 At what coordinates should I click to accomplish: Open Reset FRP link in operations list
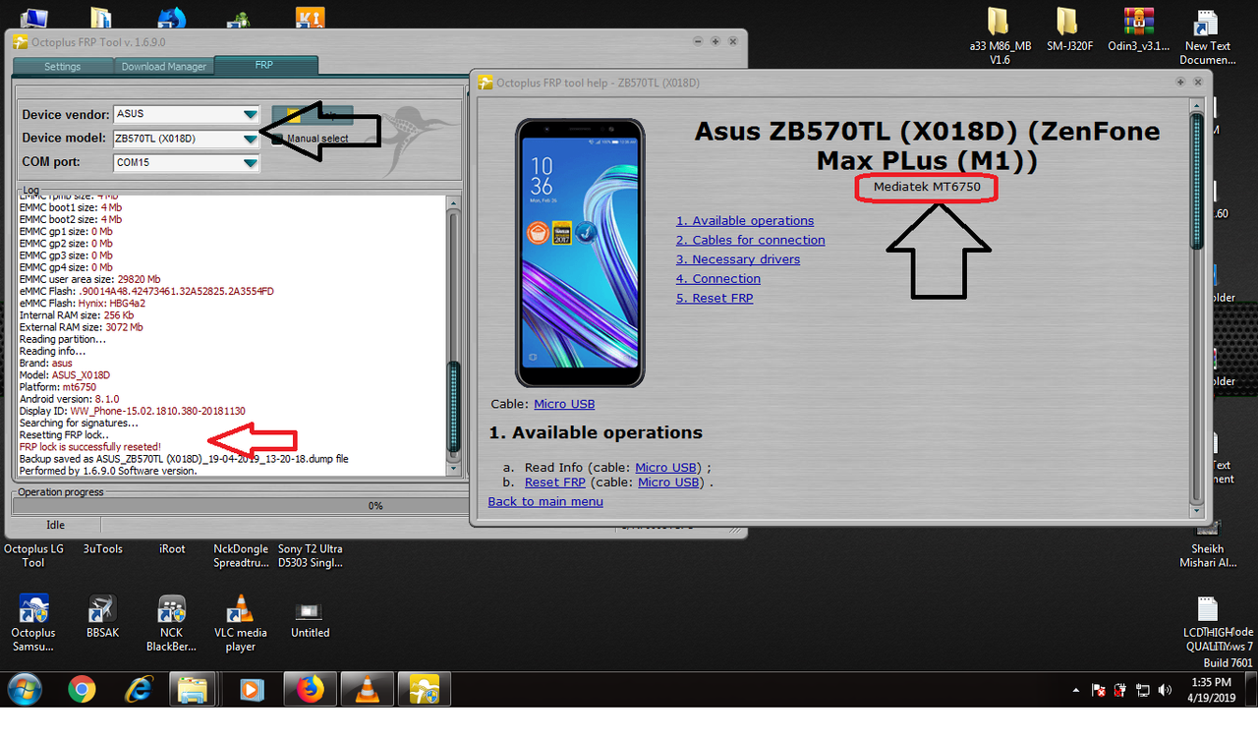click(555, 482)
